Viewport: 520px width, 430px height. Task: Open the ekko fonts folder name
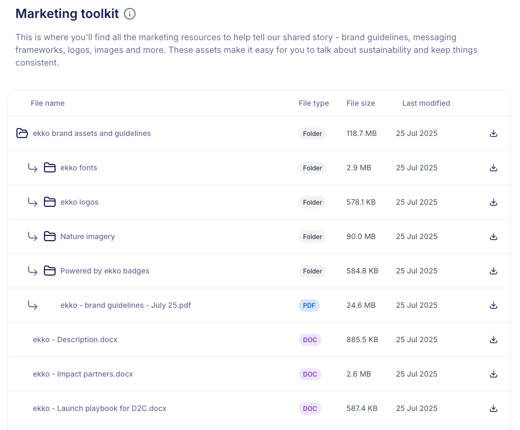point(79,168)
